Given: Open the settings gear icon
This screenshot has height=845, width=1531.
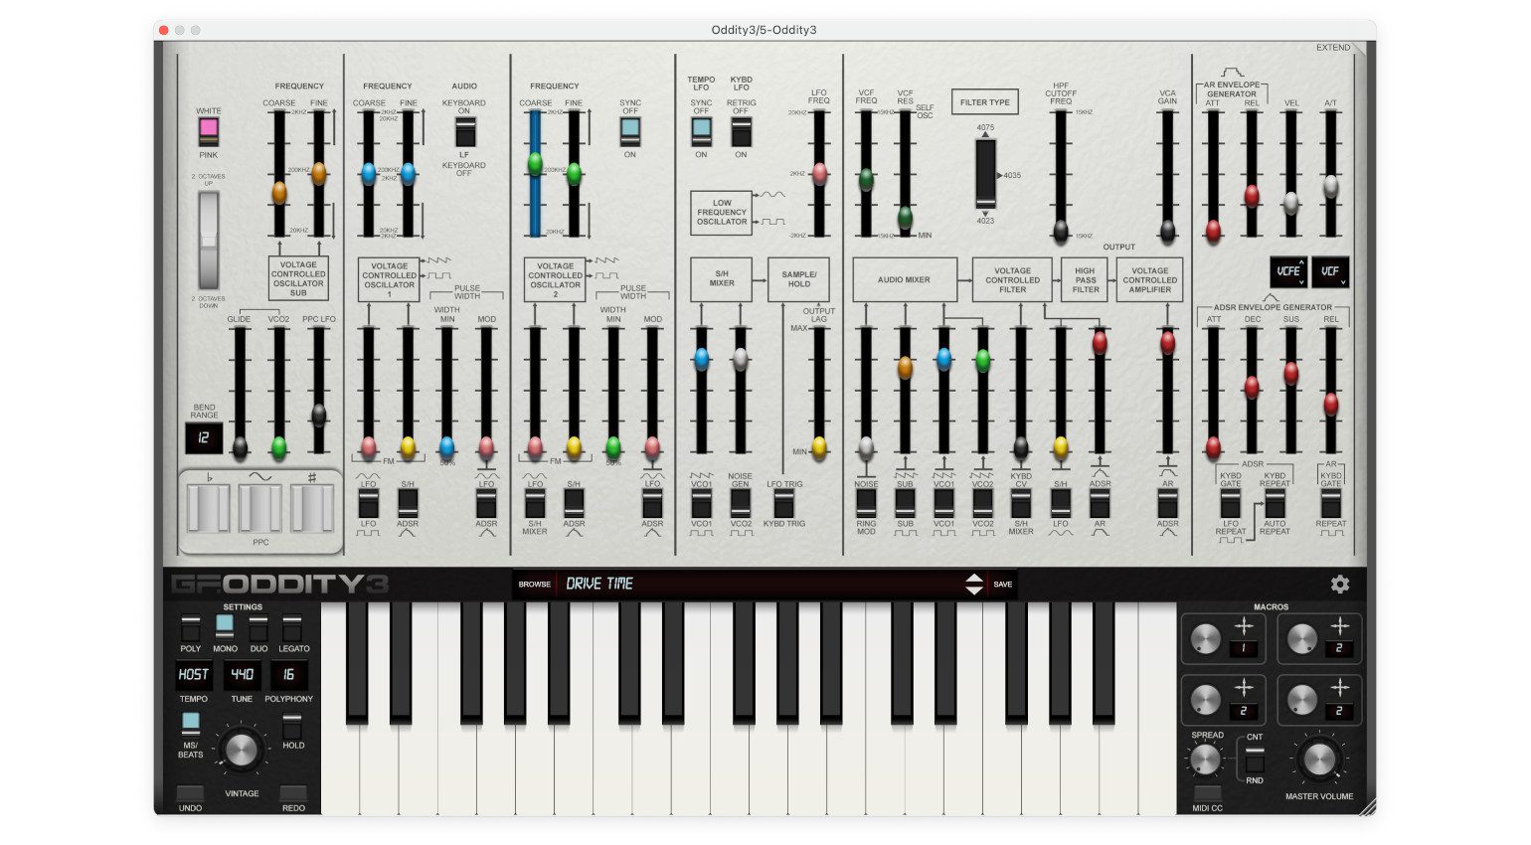Looking at the screenshot, I should (1340, 585).
